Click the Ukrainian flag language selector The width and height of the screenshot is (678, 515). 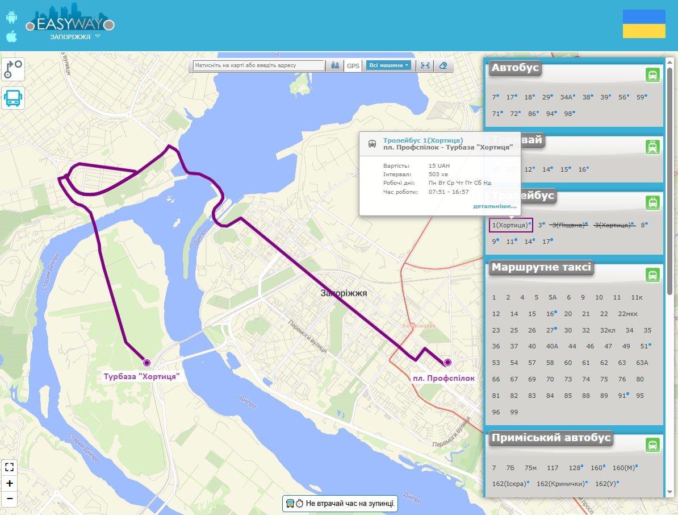click(643, 24)
